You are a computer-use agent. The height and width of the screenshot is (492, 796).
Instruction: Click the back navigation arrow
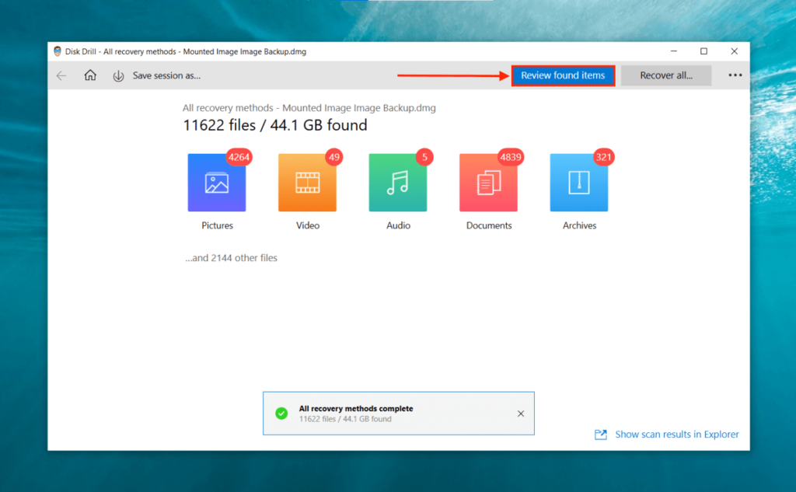click(x=61, y=75)
